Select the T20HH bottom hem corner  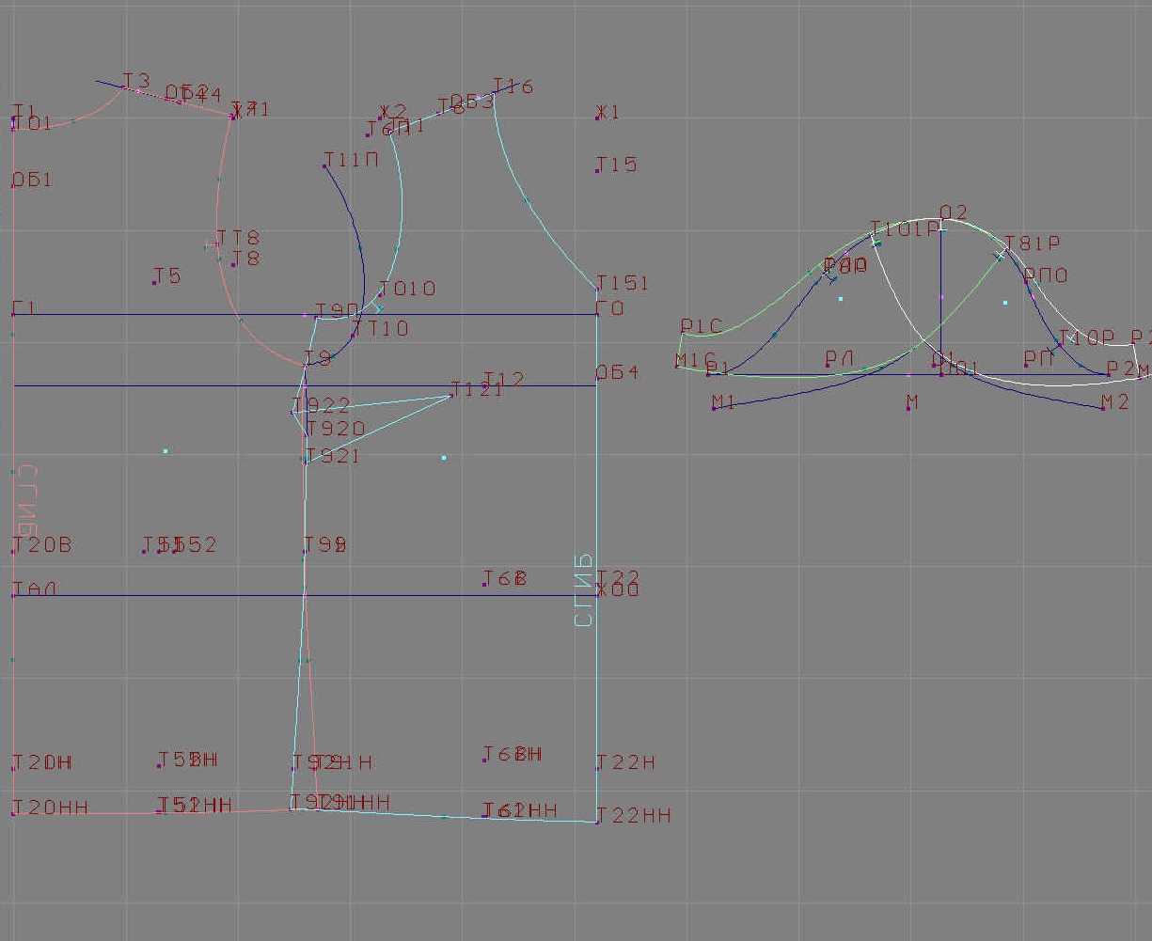[13, 813]
